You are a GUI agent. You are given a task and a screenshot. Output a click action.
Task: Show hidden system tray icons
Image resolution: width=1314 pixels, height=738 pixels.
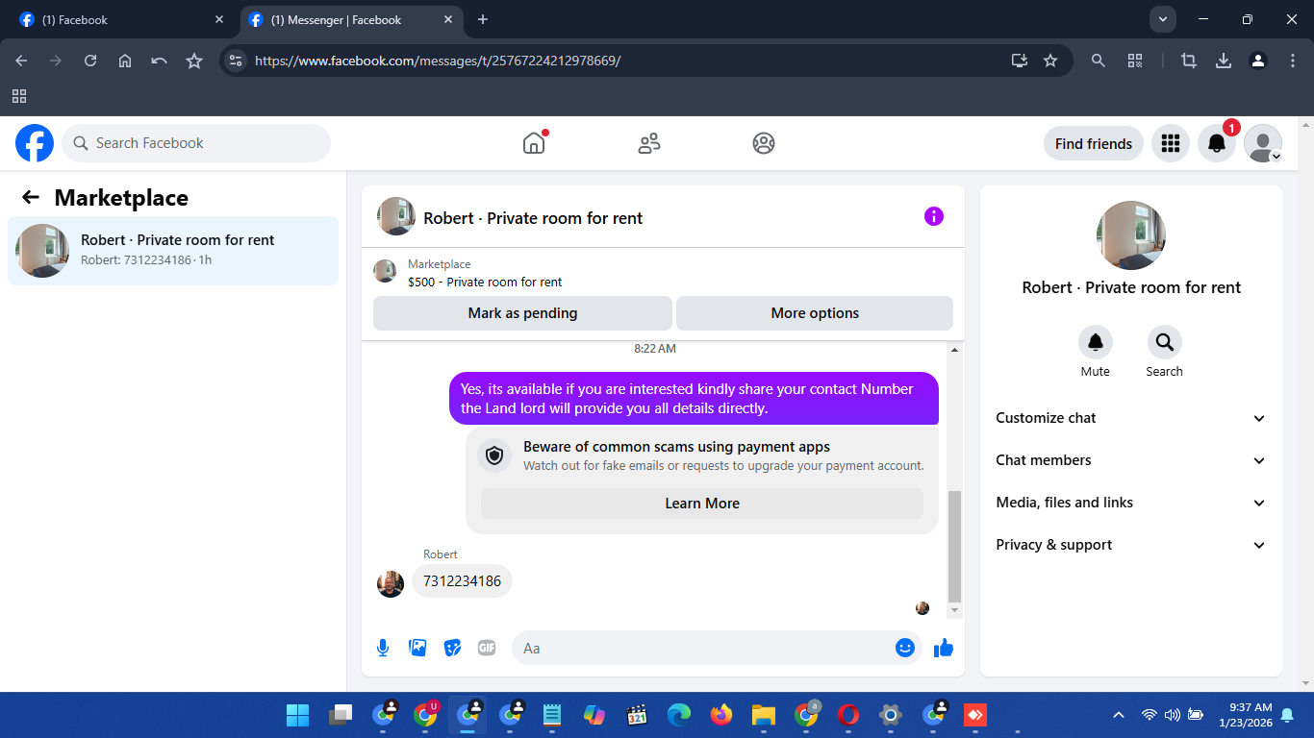tap(1118, 715)
